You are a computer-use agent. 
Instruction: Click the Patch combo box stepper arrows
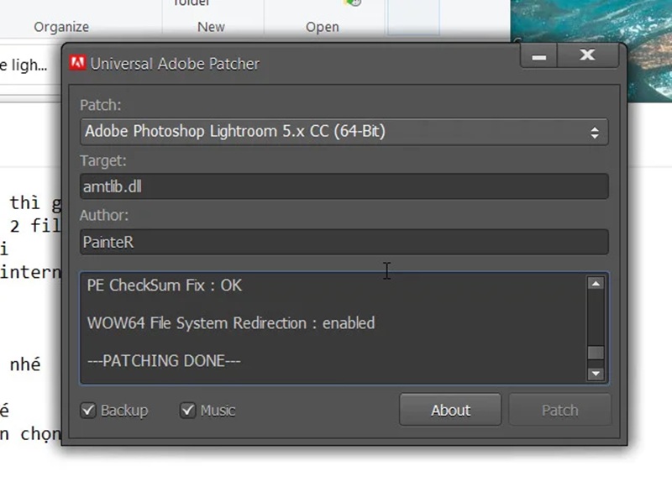596,131
